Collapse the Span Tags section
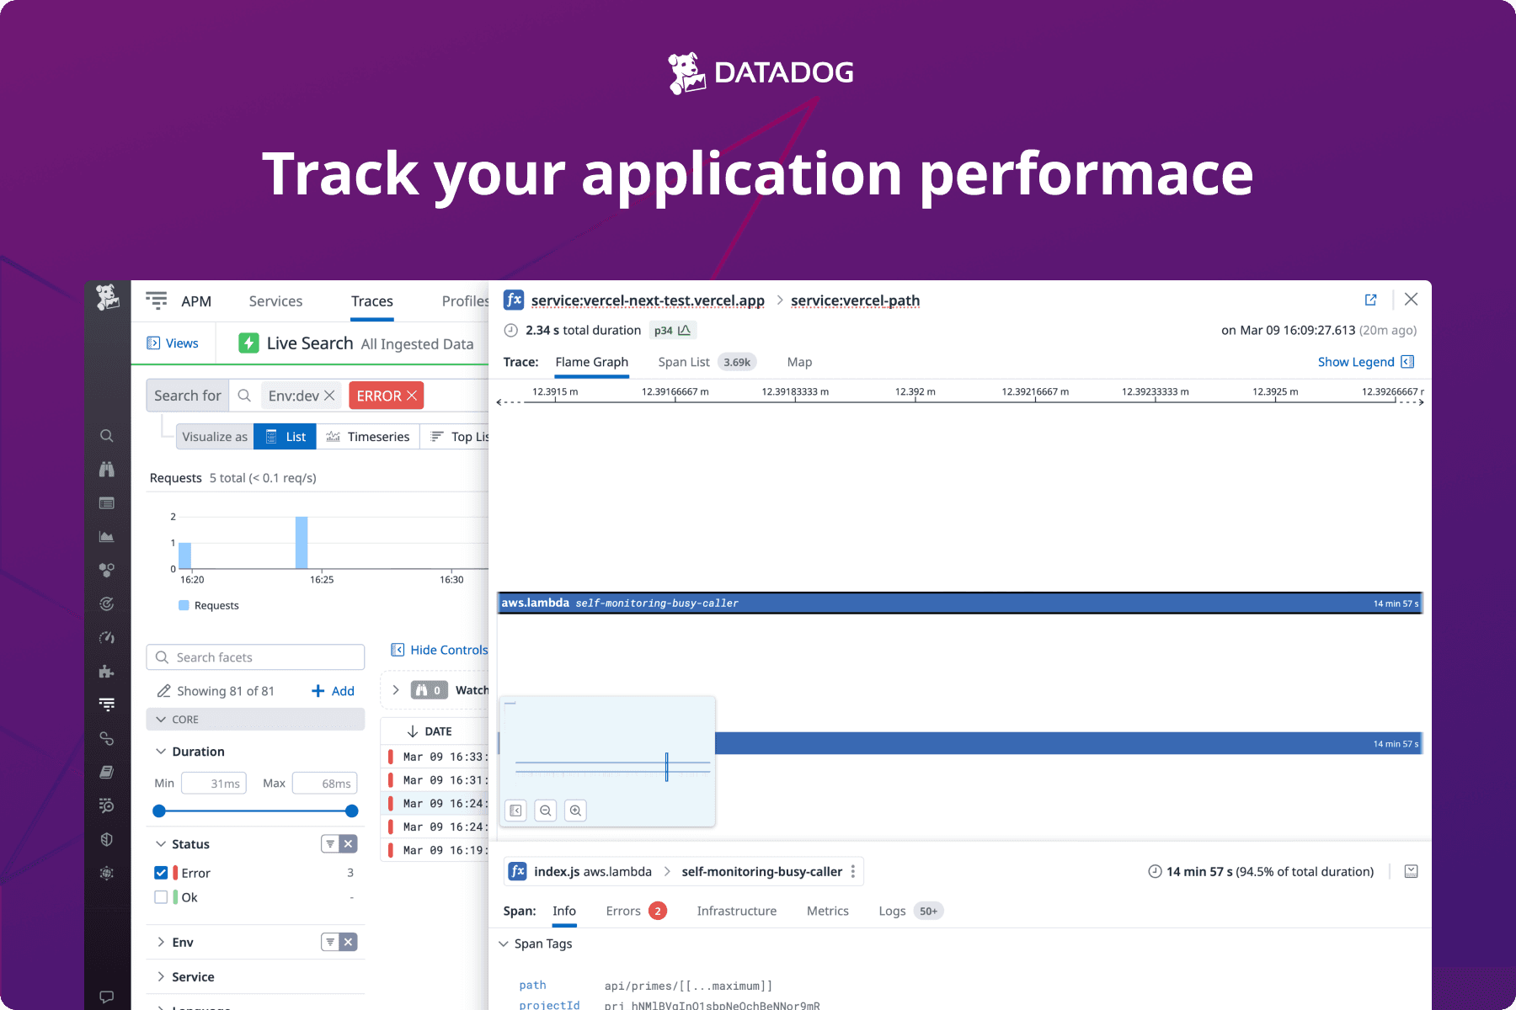Image resolution: width=1516 pixels, height=1010 pixels. (x=504, y=944)
